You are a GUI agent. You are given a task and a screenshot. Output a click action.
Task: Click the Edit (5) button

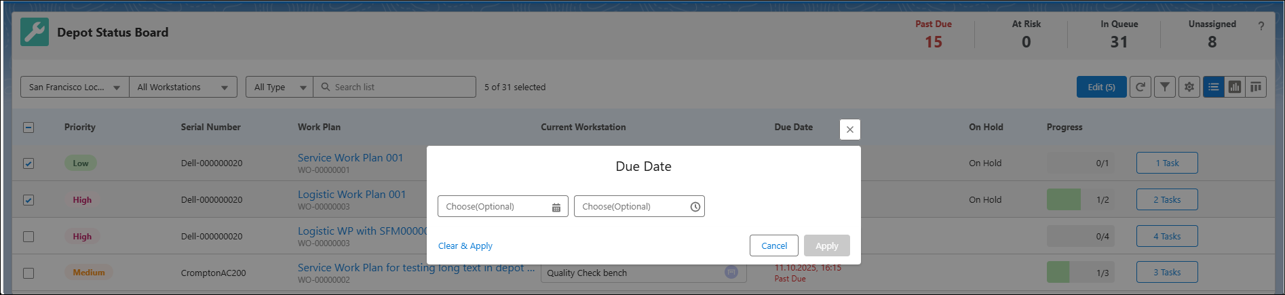(1101, 87)
